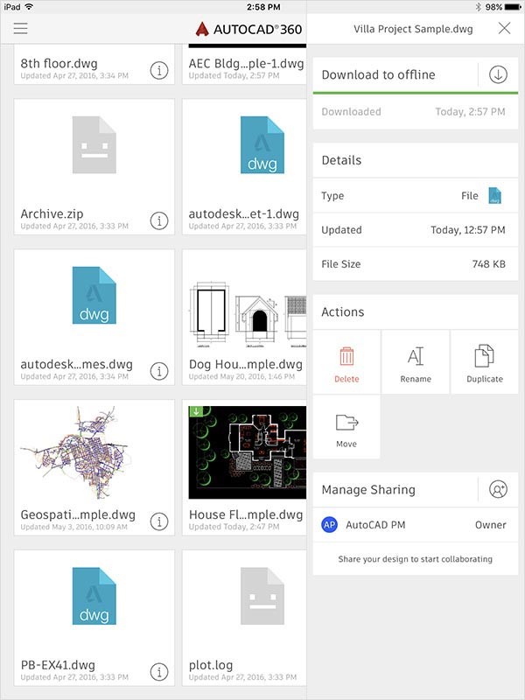Tap 'Share your design to start collaborating'
This screenshot has height=700, width=525.
pos(415,559)
